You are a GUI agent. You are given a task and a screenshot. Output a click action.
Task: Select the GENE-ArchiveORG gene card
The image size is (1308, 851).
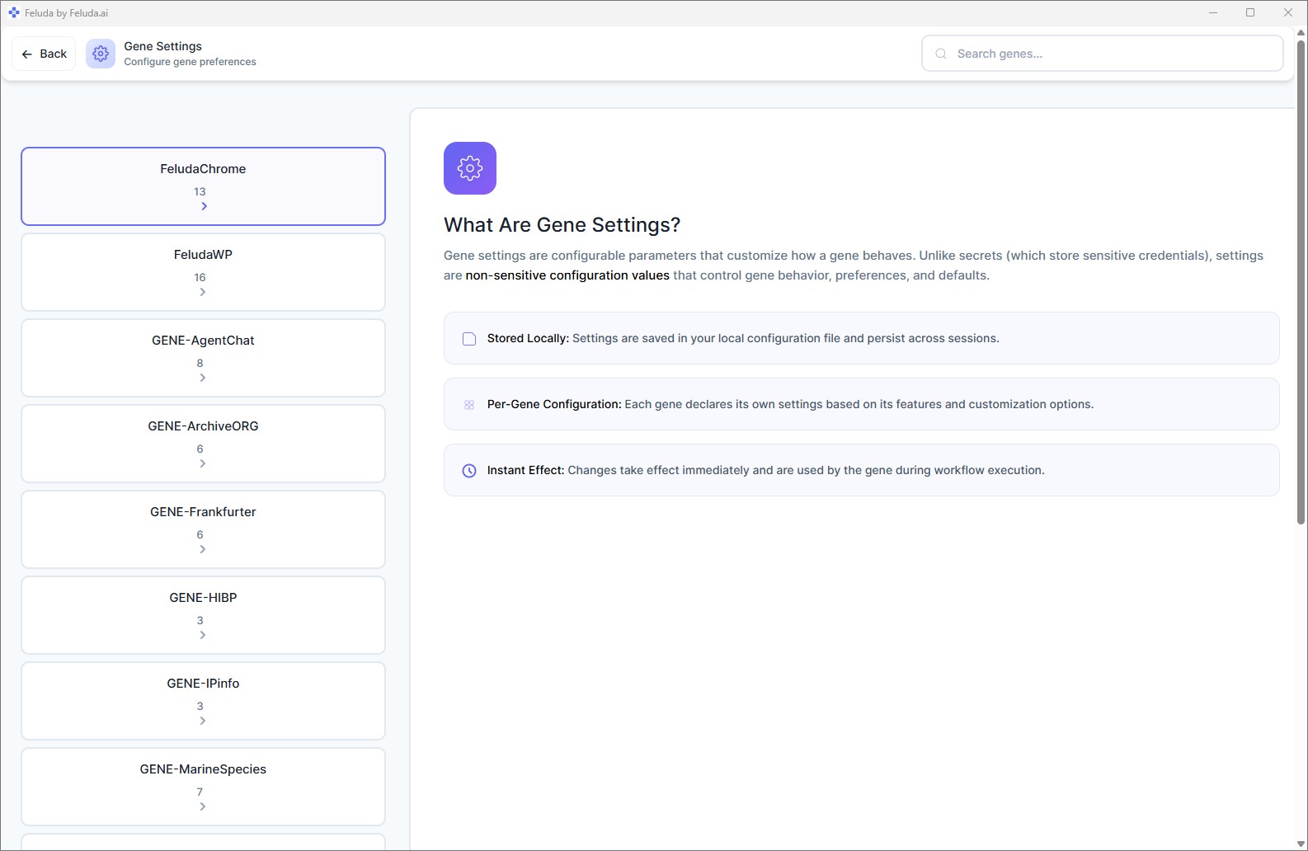[203, 443]
